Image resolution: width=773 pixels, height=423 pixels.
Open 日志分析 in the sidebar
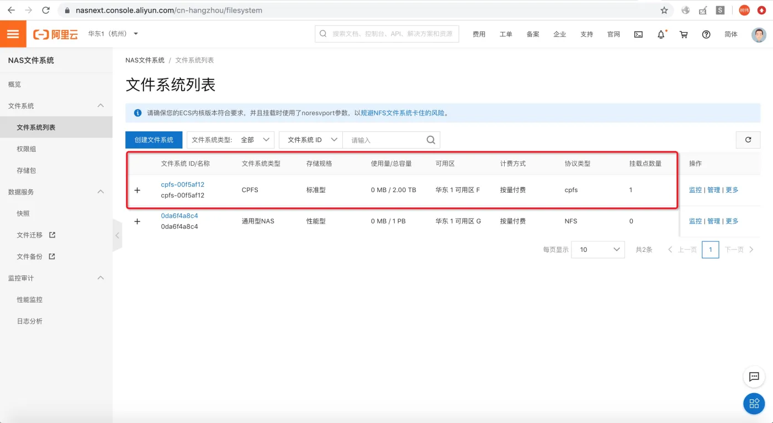click(30, 321)
